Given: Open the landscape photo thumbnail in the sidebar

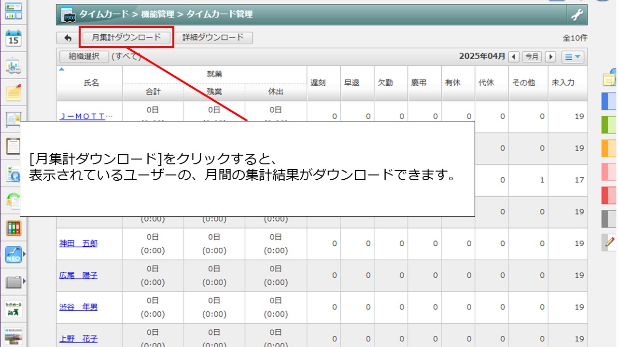Looking at the screenshot, I should [x=14, y=336].
